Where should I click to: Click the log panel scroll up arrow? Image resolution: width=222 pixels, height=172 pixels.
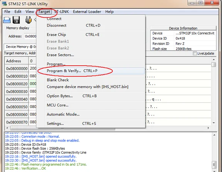click(214, 135)
